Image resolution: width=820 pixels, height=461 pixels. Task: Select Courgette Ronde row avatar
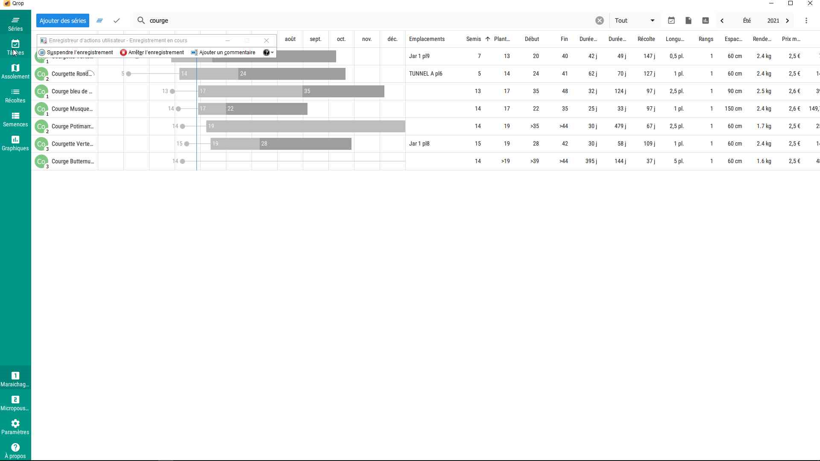41,74
